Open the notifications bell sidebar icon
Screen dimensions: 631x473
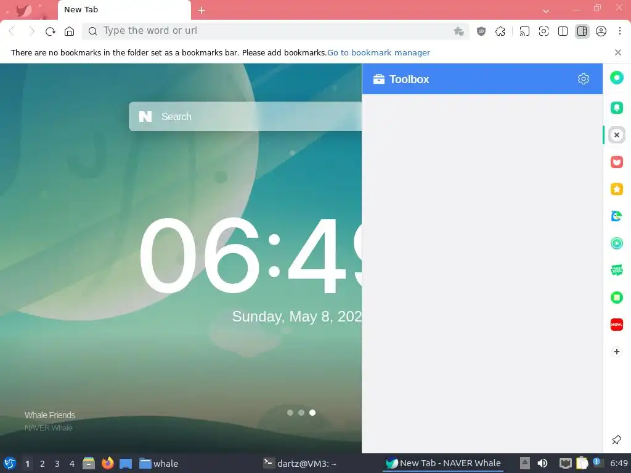click(x=616, y=107)
